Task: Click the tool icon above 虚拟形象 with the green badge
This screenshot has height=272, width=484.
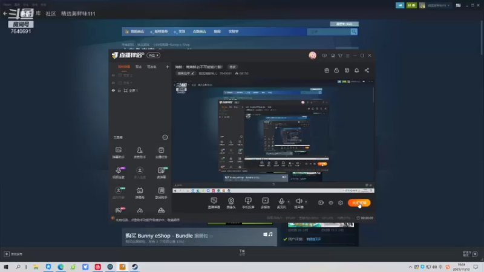Action: coord(119,190)
